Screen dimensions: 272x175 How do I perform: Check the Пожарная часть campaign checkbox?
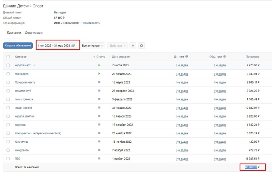tap(8, 82)
